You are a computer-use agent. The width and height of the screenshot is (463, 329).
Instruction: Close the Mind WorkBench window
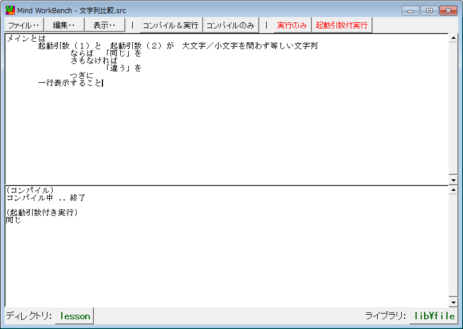click(x=448, y=11)
